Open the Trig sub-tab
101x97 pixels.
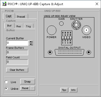pos(28,26)
